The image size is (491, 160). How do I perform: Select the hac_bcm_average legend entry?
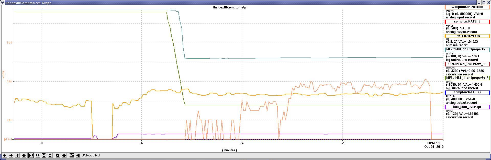tap(467, 107)
